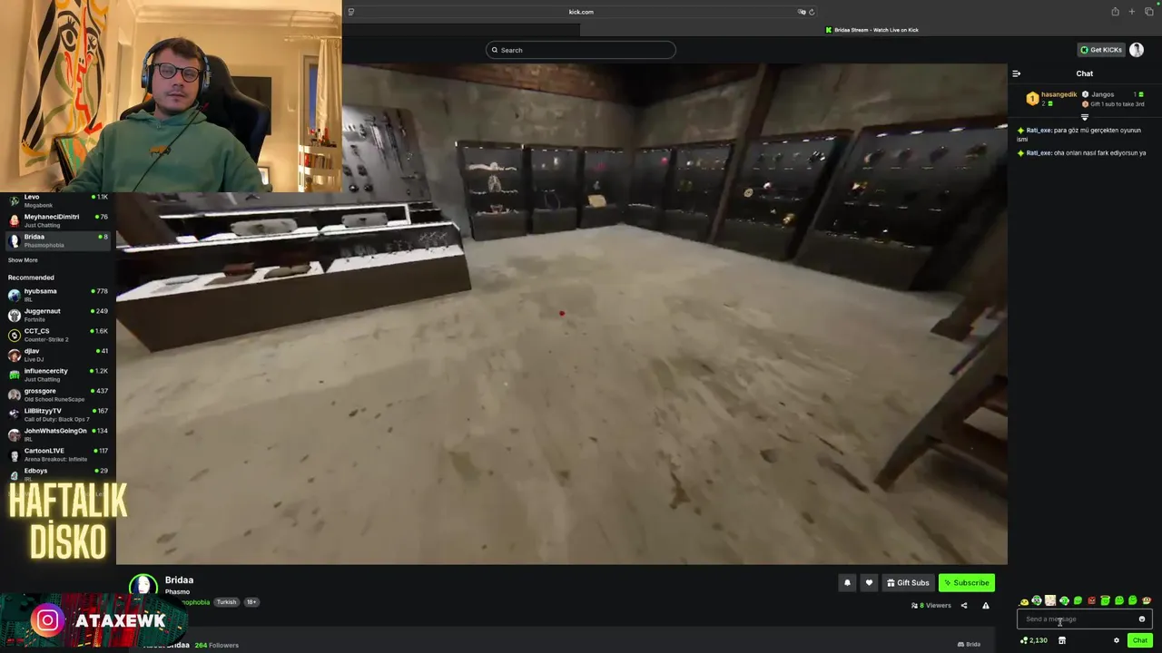Show Safari tab overview icon
The width and height of the screenshot is (1162, 653).
click(x=1148, y=12)
